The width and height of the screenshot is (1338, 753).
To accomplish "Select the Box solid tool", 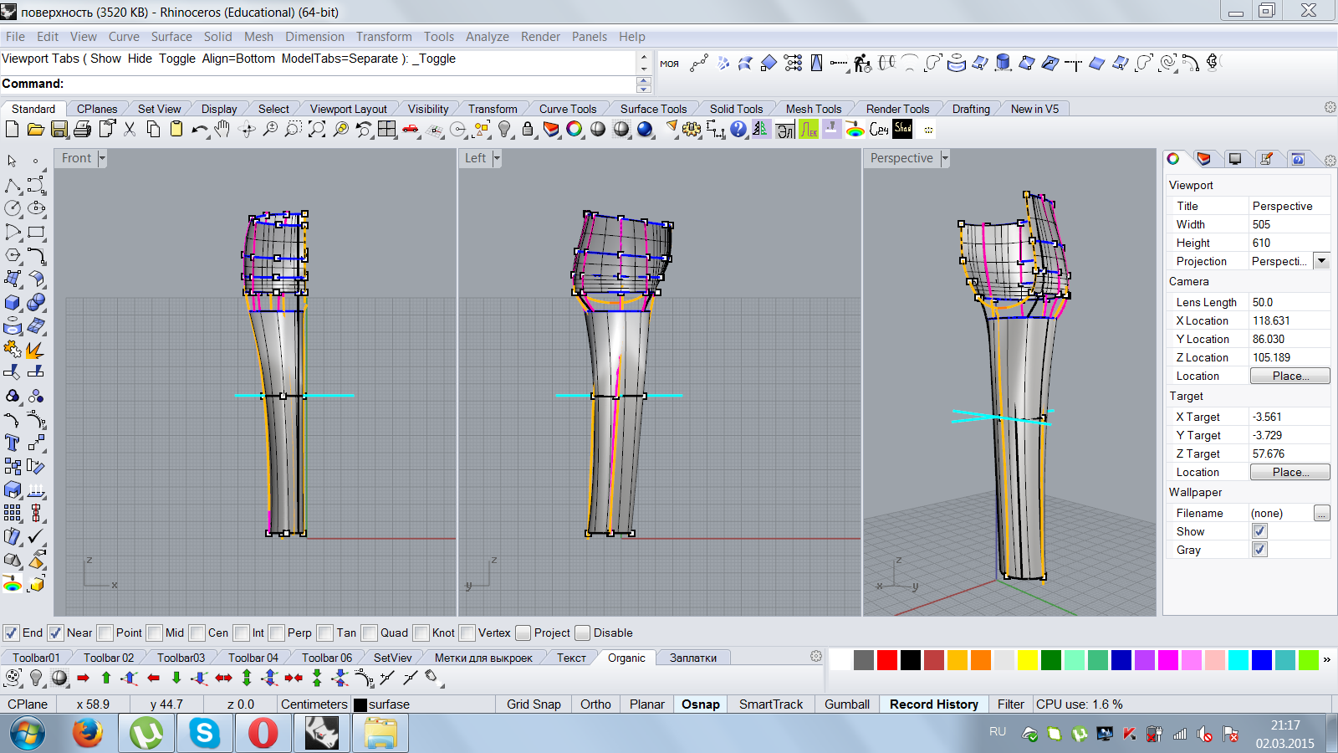I will (13, 303).
